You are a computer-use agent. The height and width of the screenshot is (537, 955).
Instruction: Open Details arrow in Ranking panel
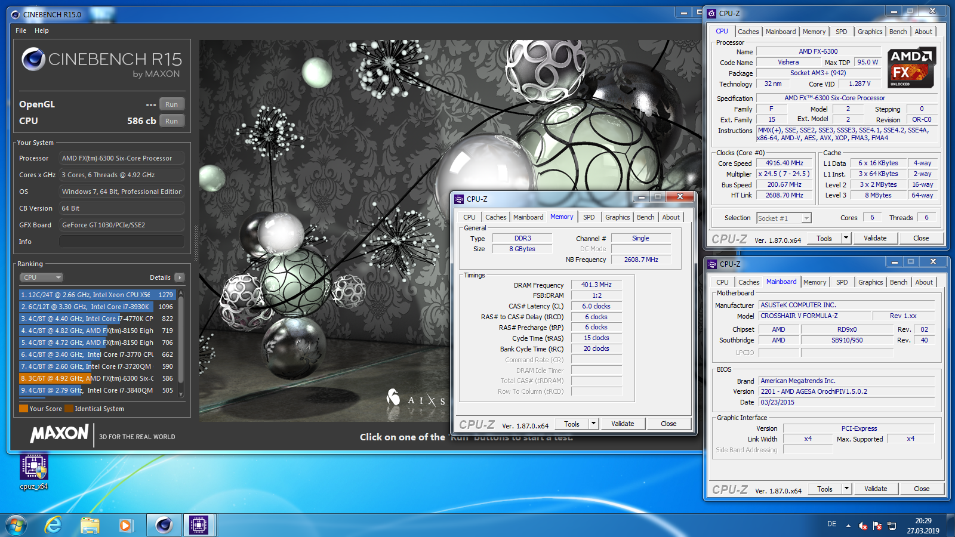tap(180, 277)
